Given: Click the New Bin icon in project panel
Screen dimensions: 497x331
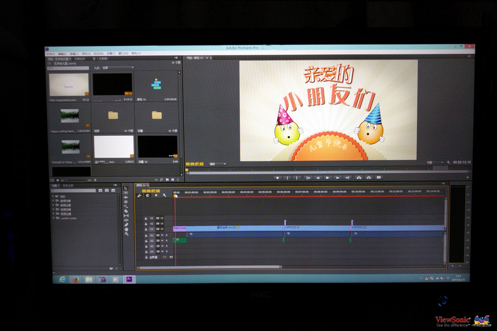Looking at the screenshot, I should pos(167,179).
